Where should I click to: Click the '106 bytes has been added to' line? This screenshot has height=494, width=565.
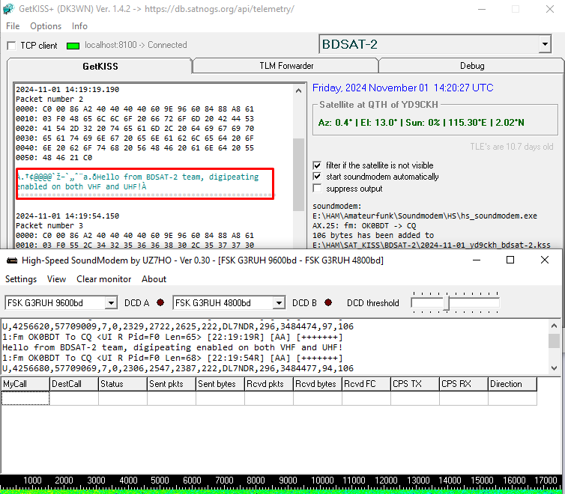[x=373, y=235]
